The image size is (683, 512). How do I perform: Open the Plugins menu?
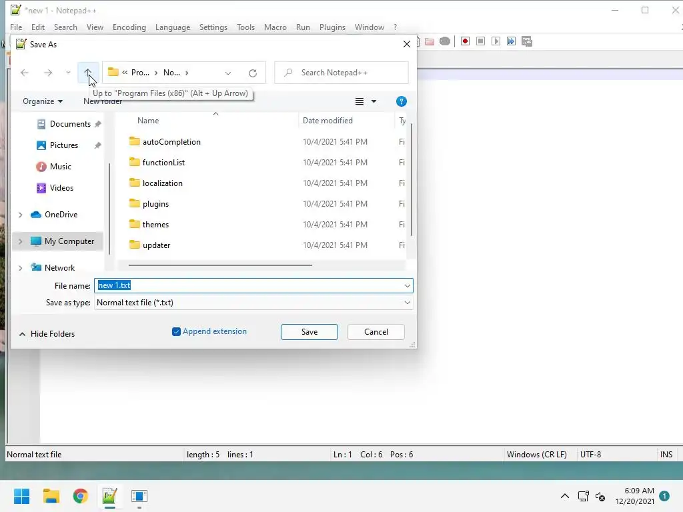click(x=332, y=27)
